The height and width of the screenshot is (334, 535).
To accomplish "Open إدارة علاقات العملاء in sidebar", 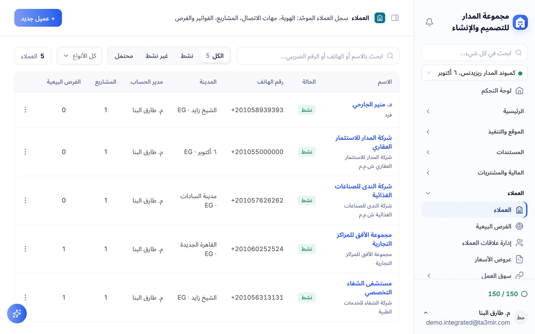I will tap(474, 243).
